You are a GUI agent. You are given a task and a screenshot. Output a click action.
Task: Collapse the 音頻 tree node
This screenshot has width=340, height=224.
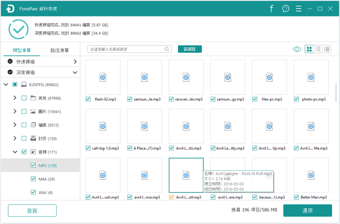(x=15, y=152)
